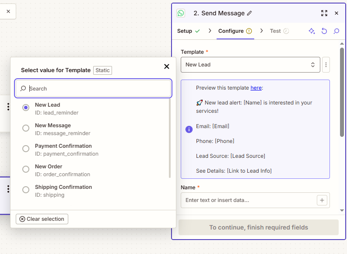Image resolution: width=347 pixels, height=254 pixels.
Task: Click the close X button at top left
Action: [8, 11]
